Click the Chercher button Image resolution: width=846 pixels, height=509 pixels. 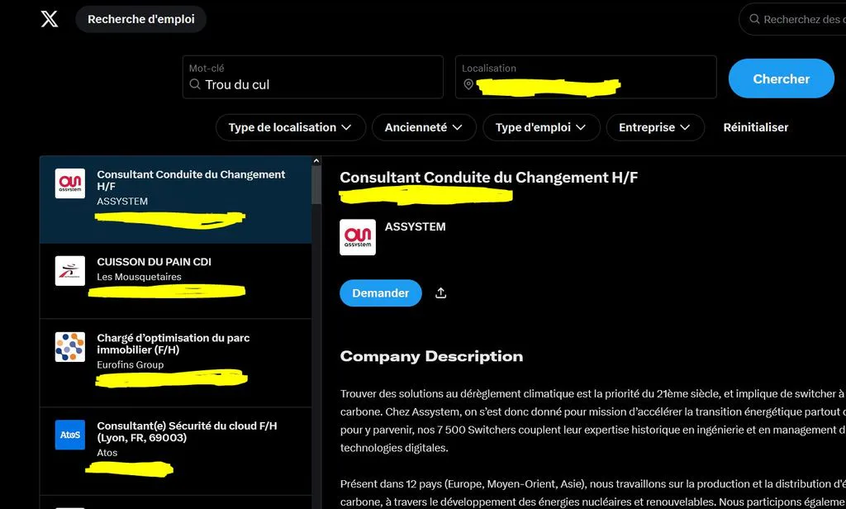click(x=781, y=78)
